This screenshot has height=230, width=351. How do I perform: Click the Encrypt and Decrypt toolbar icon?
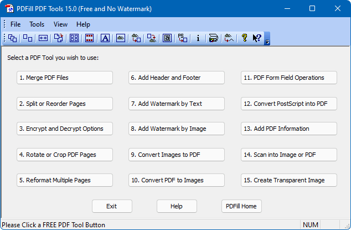(43, 38)
